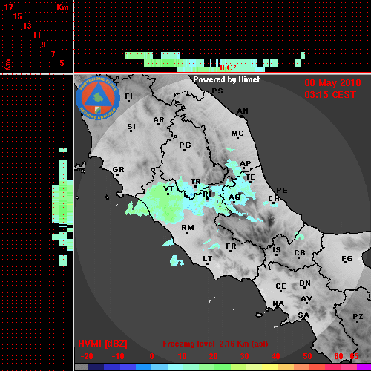Select the HVMI [dBZ] legend title
The width and height of the screenshot is (371, 371).
click(102, 344)
